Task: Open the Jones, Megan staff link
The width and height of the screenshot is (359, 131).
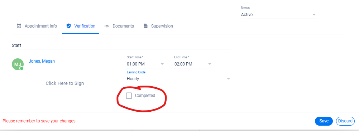Action: click(42, 61)
